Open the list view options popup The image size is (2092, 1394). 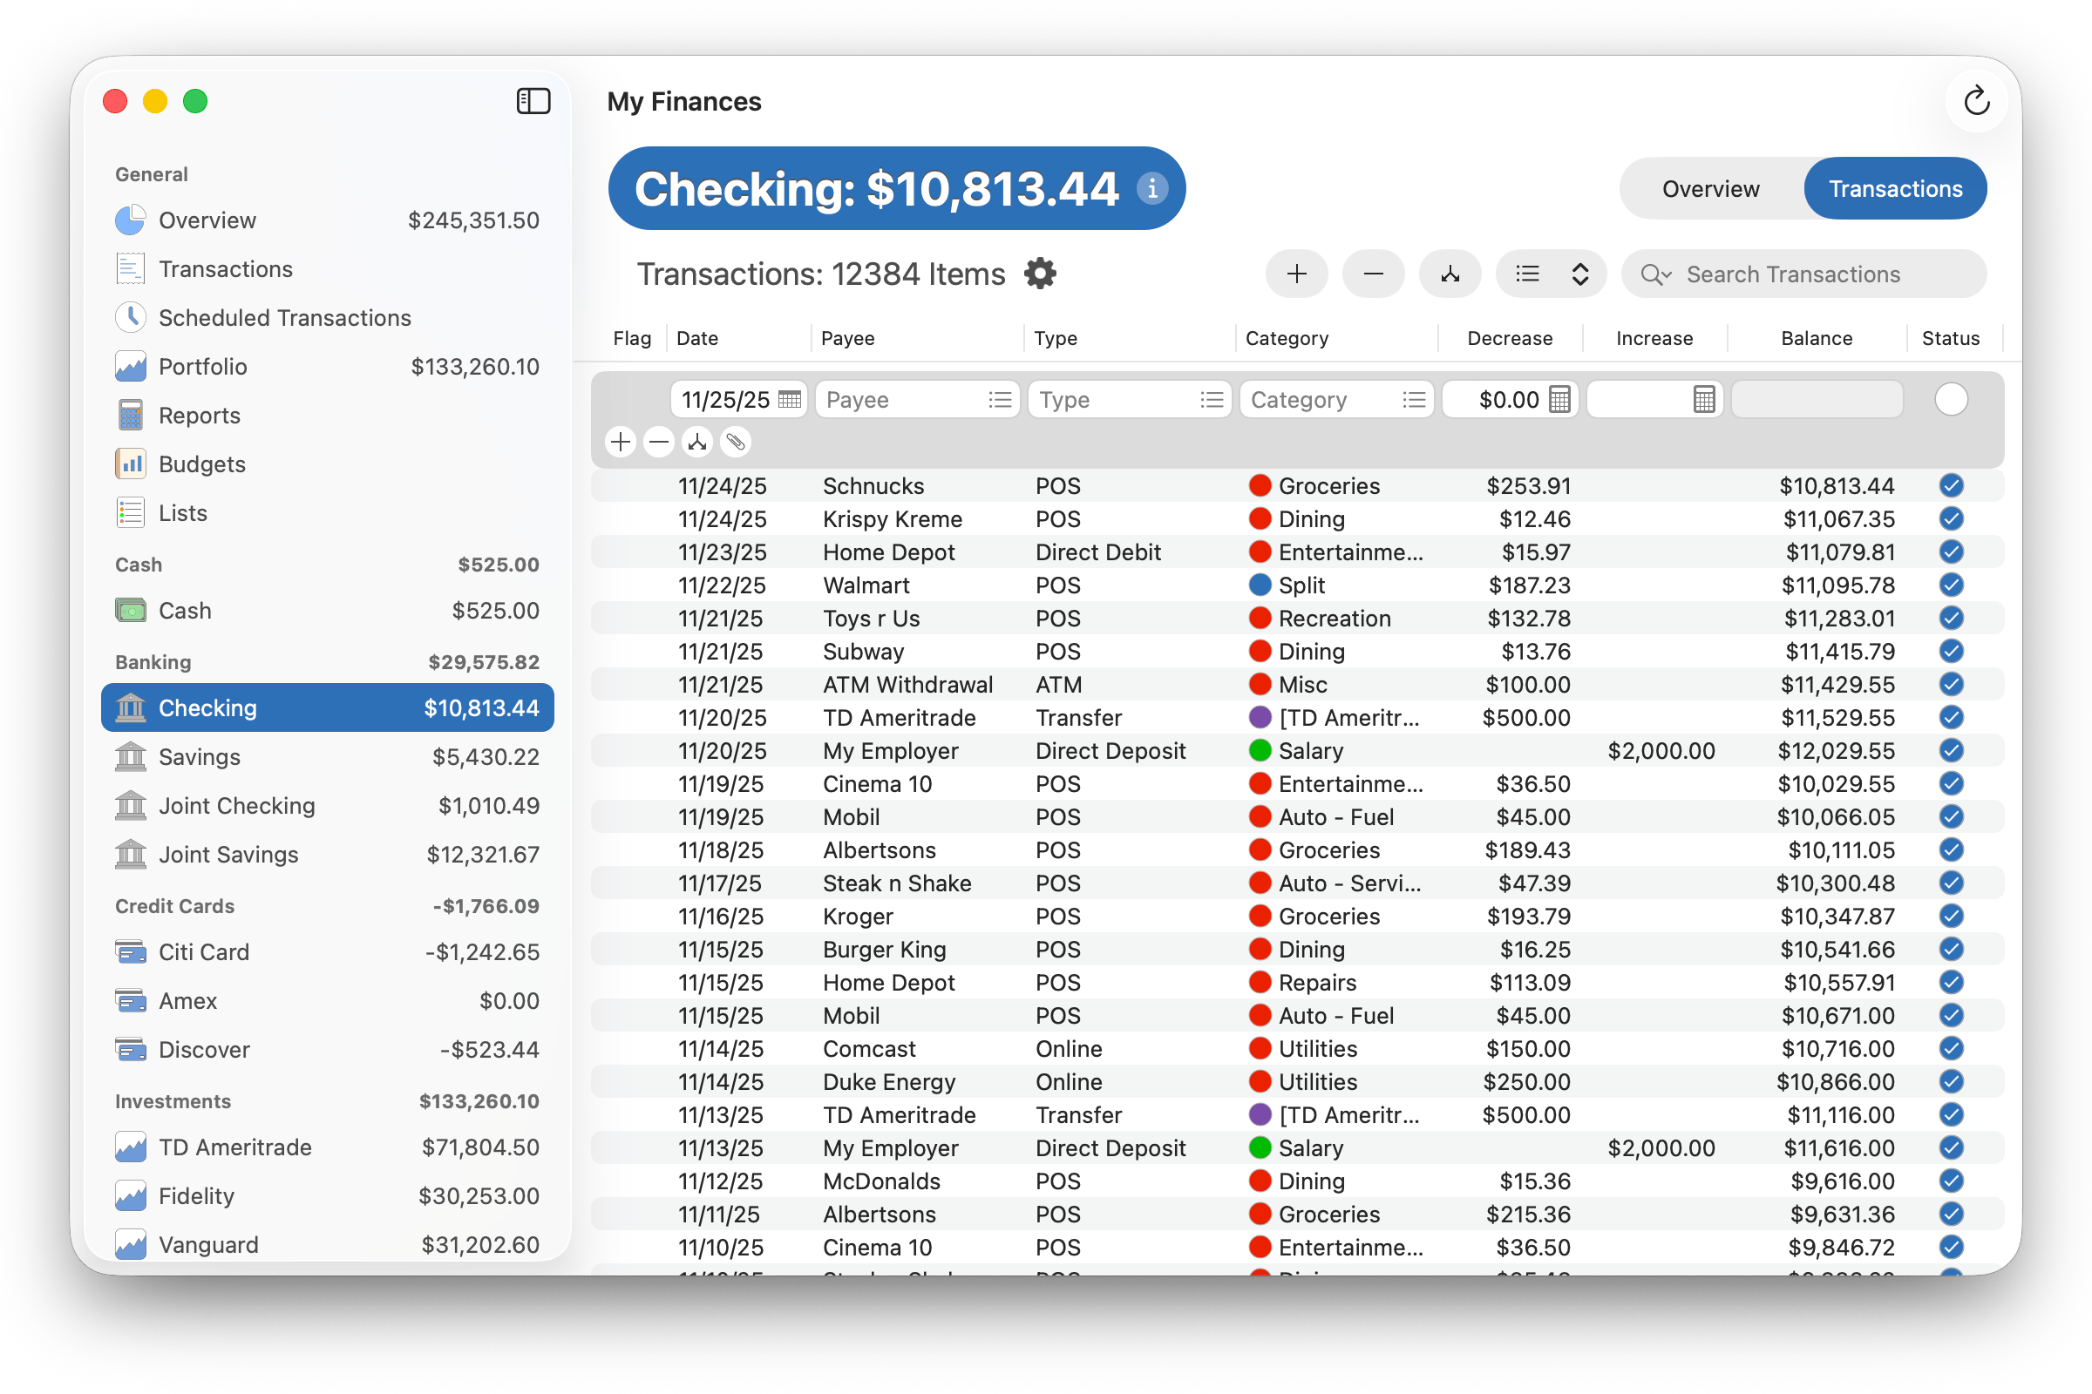pyautogui.click(x=1552, y=274)
